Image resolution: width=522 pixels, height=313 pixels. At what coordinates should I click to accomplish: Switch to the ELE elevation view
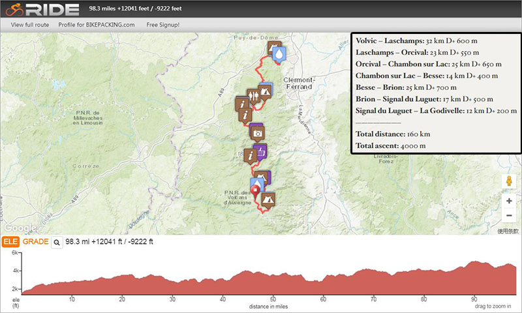coord(10,242)
